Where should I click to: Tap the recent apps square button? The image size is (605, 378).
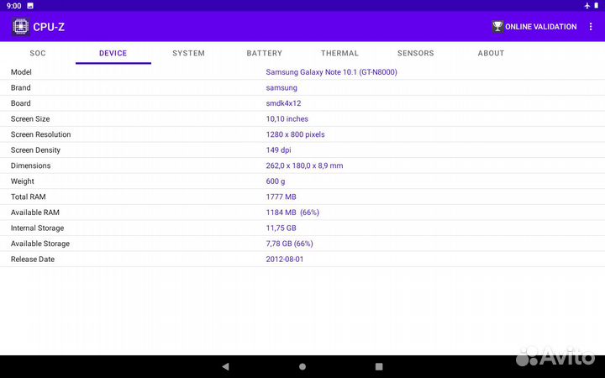click(x=379, y=366)
